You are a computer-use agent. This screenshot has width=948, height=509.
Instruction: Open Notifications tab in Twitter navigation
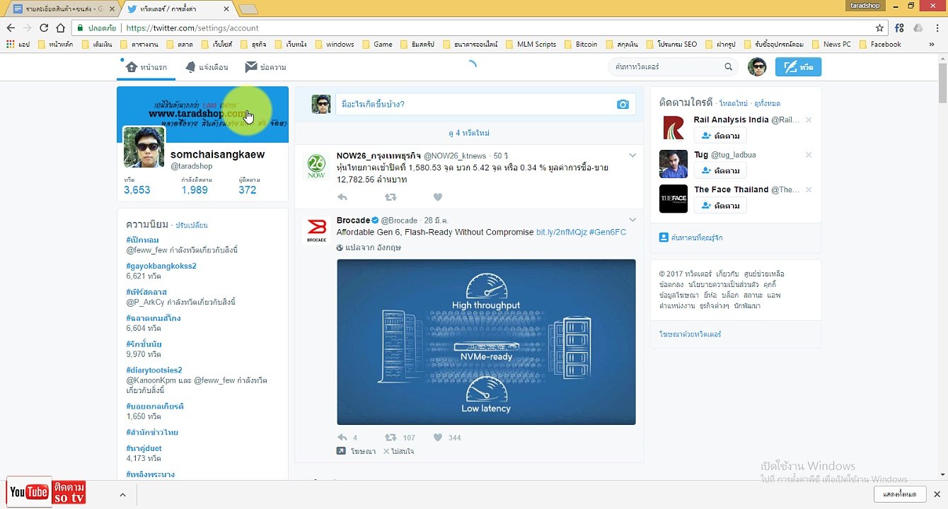(x=206, y=67)
